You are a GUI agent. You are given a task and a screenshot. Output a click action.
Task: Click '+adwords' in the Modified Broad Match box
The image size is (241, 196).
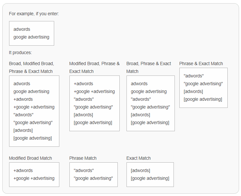pyautogui.click(x=23, y=170)
